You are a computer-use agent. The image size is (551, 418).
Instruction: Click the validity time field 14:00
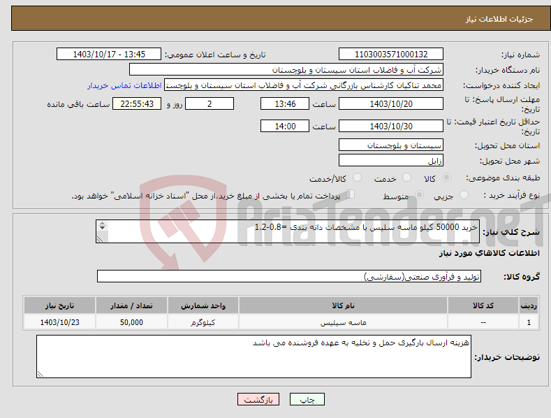[285, 126]
